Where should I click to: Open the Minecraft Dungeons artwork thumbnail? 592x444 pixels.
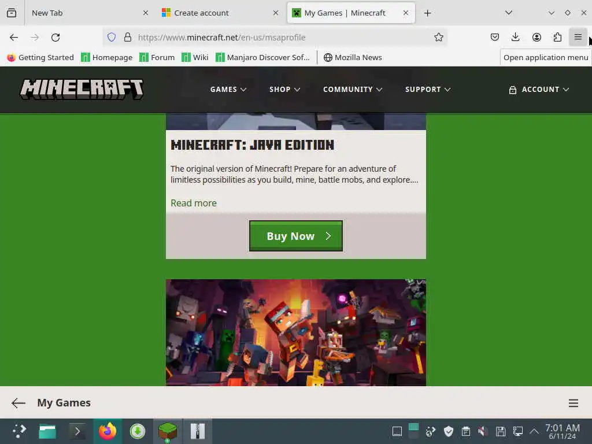[296, 332]
